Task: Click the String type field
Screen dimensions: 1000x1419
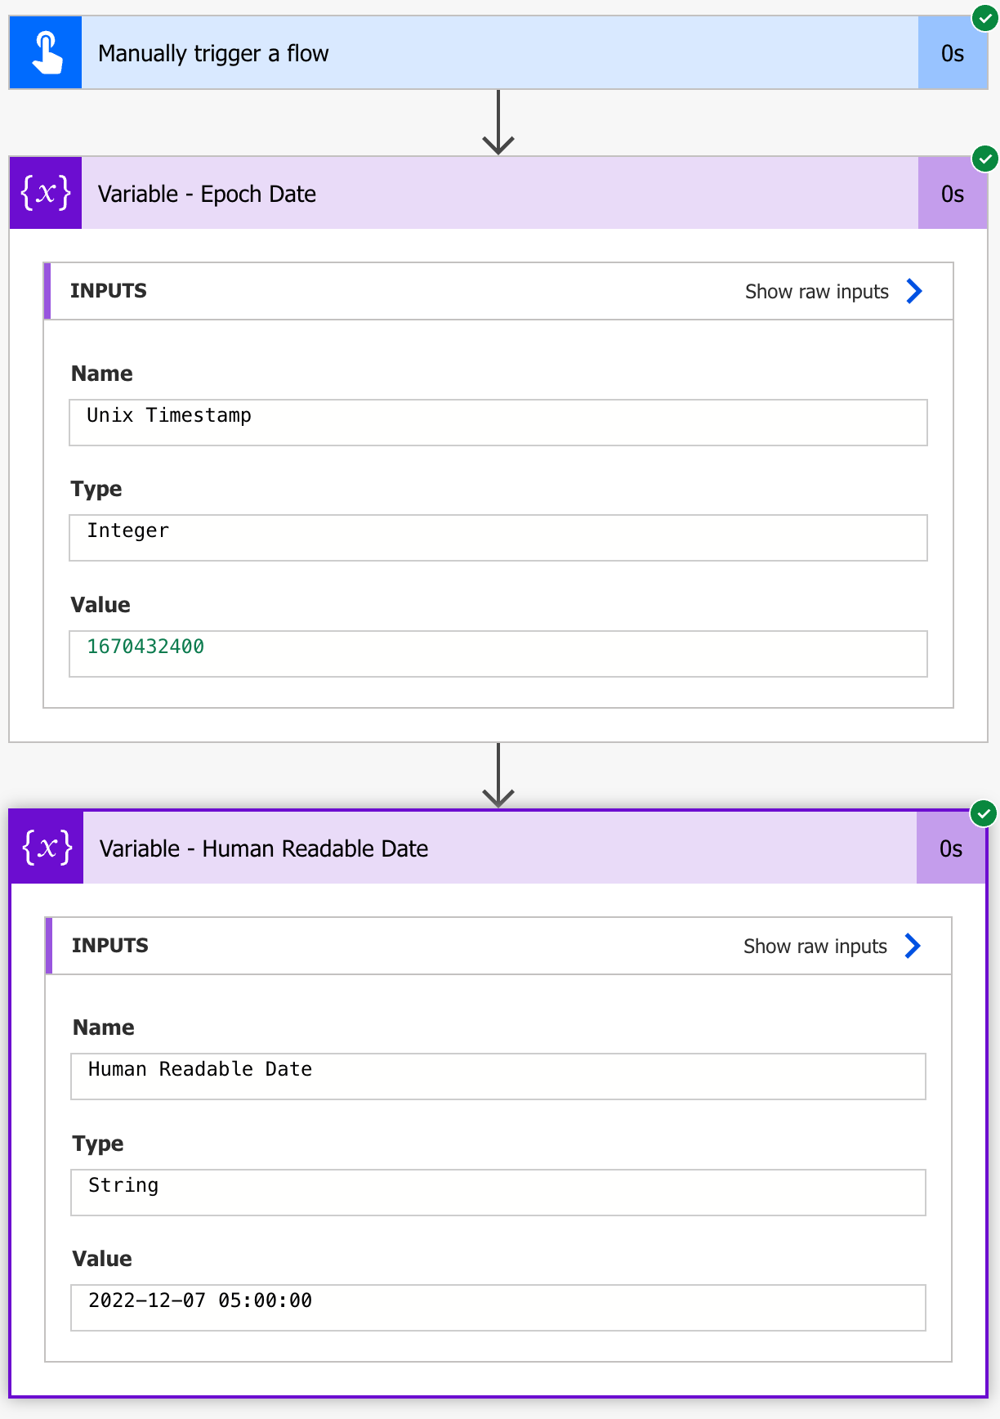Action: coord(498,1193)
